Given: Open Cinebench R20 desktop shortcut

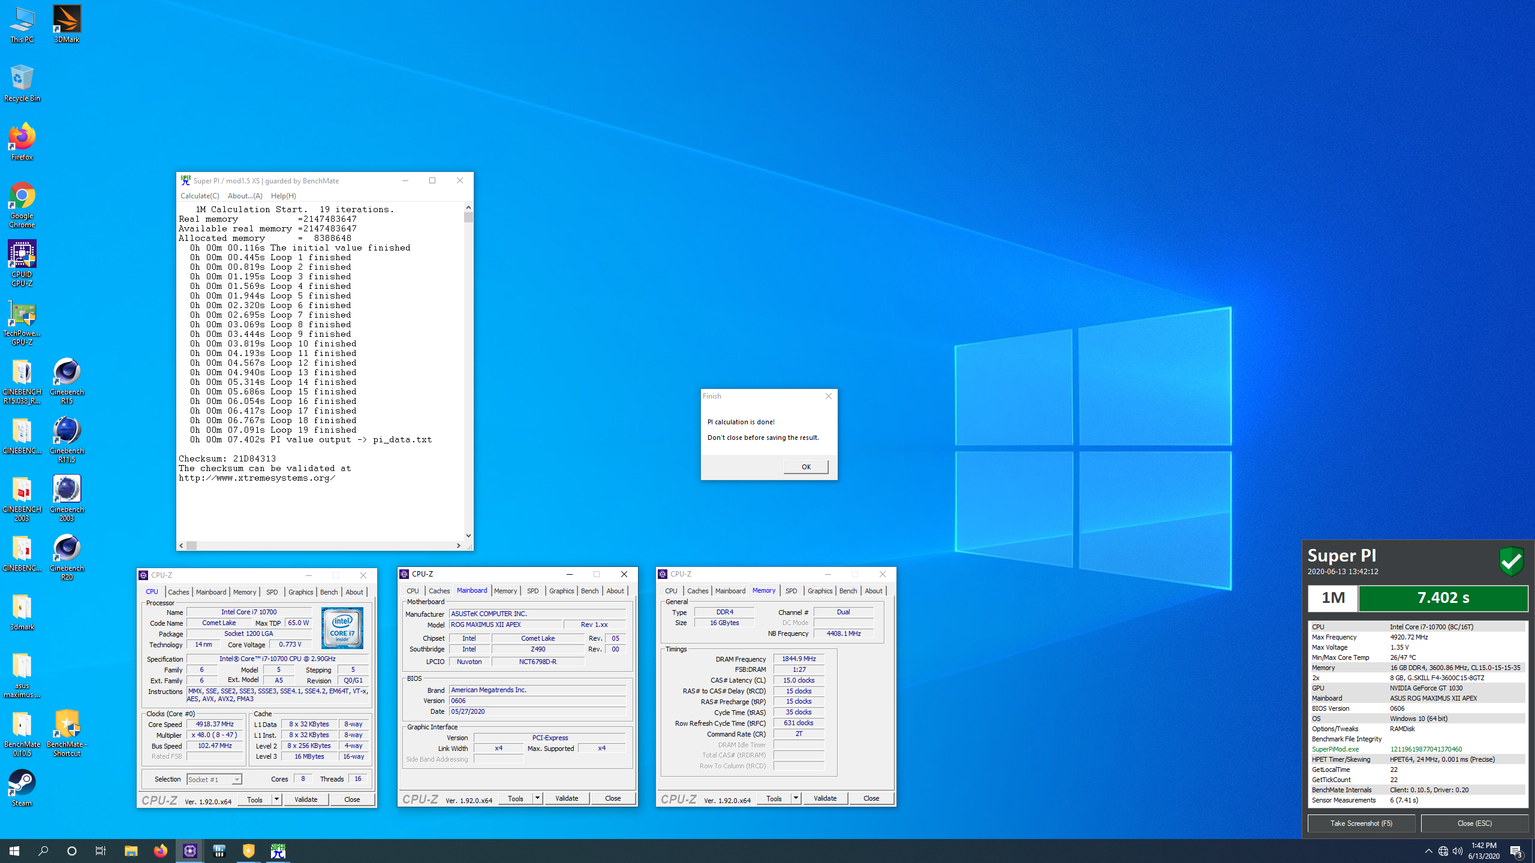Looking at the screenshot, I should click(67, 557).
